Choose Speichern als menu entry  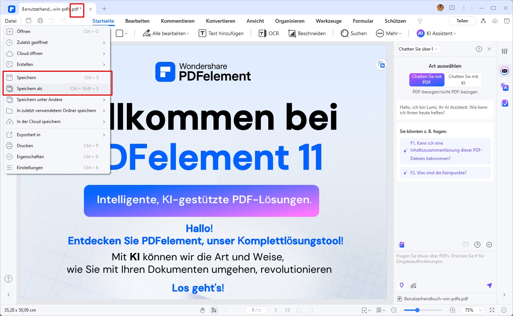(57, 89)
